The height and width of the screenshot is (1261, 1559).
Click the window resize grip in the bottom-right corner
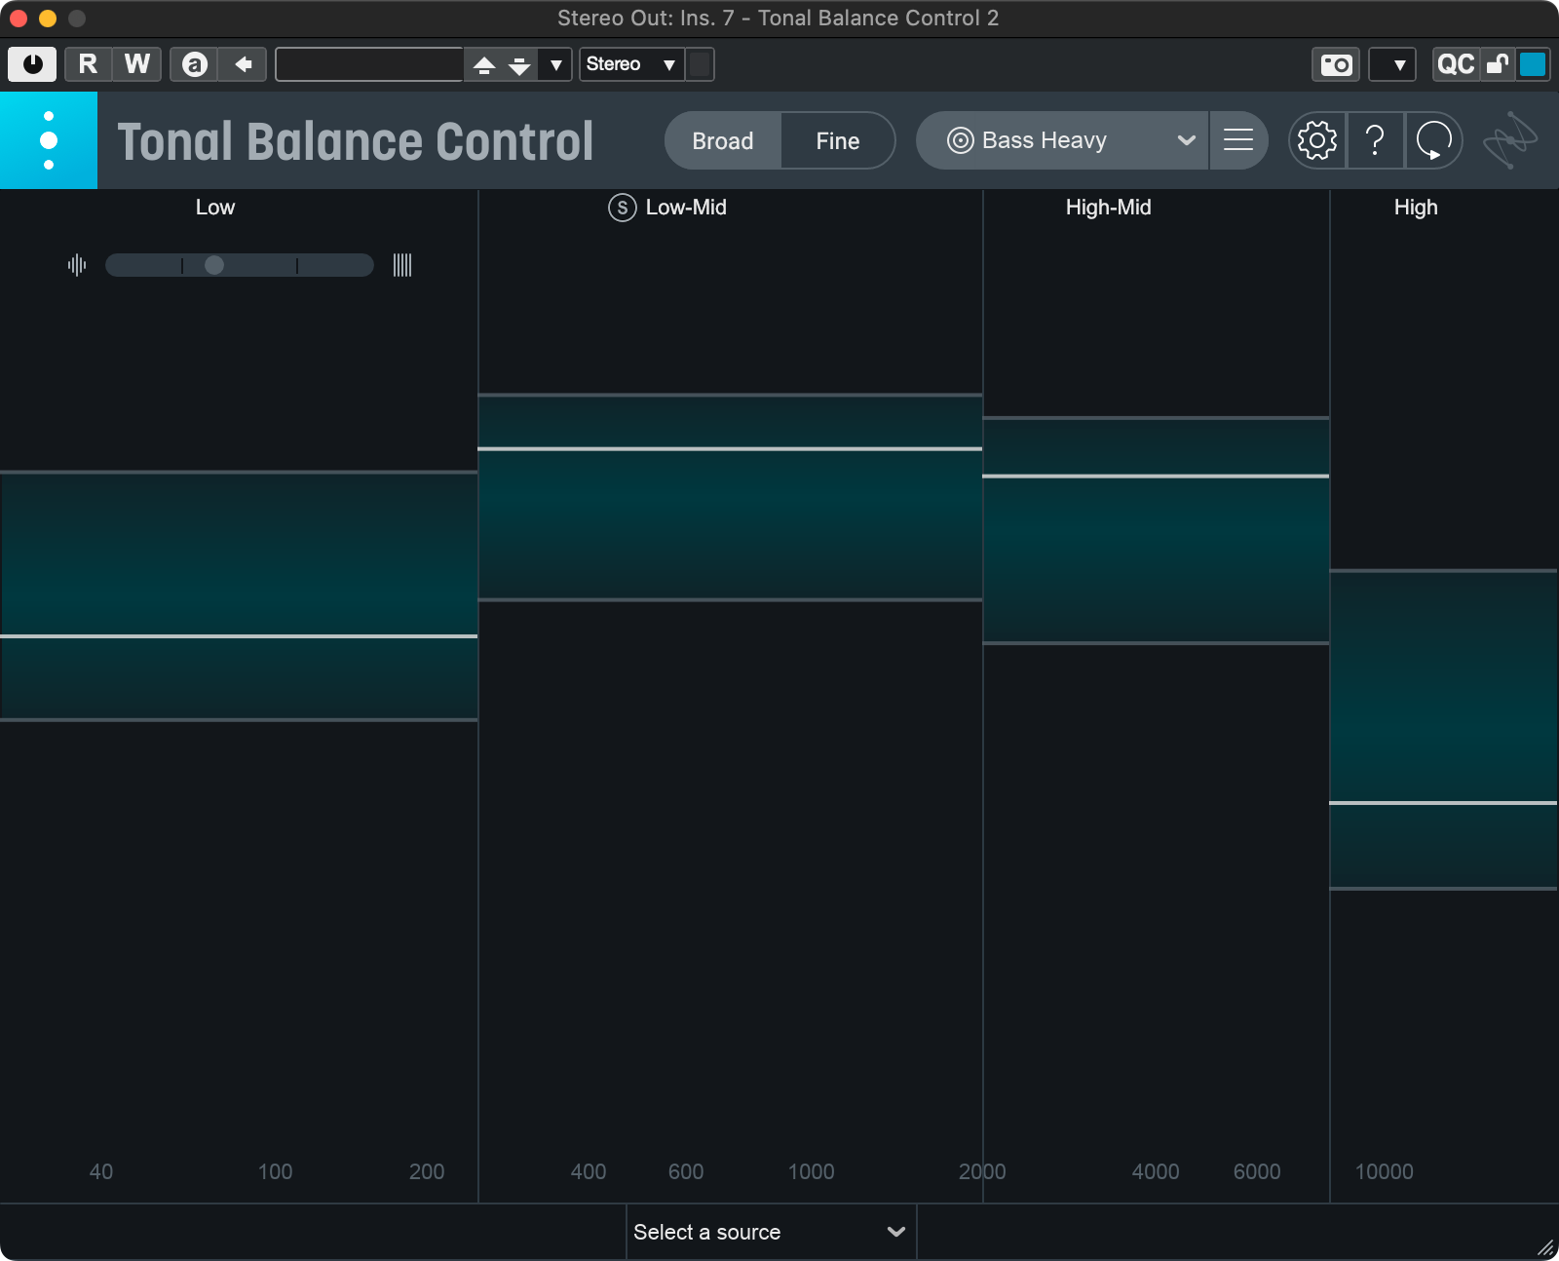(x=1545, y=1247)
